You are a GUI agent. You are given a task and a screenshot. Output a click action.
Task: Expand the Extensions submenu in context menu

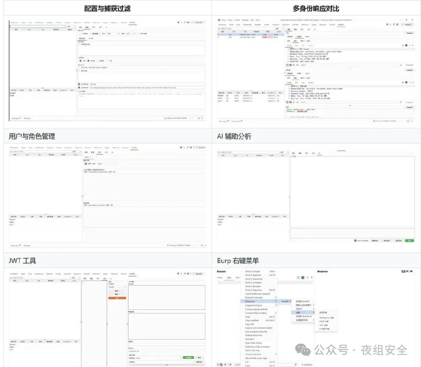pyautogui.click(x=260, y=301)
